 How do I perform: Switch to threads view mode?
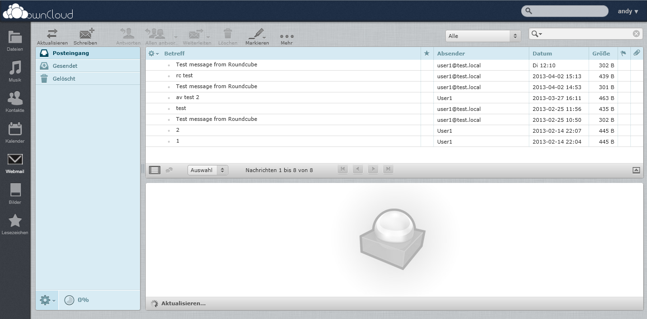[169, 170]
